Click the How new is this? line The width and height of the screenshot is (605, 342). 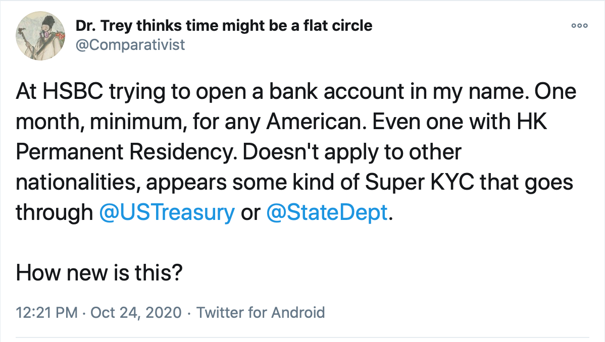tap(99, 273)
